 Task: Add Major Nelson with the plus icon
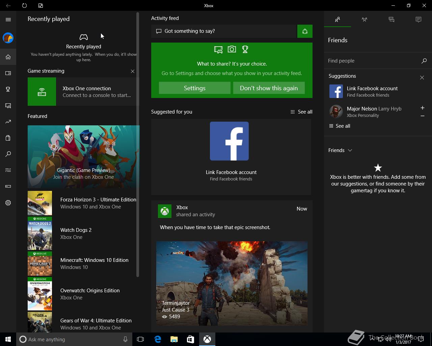point(422,108)
